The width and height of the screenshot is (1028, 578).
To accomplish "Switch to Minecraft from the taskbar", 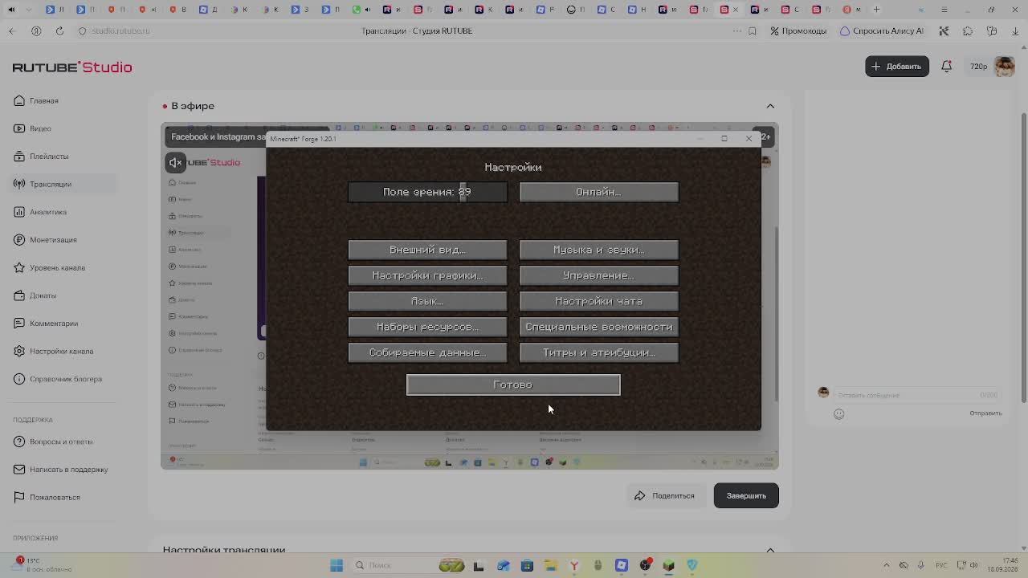I will click(x=668, y=565).
